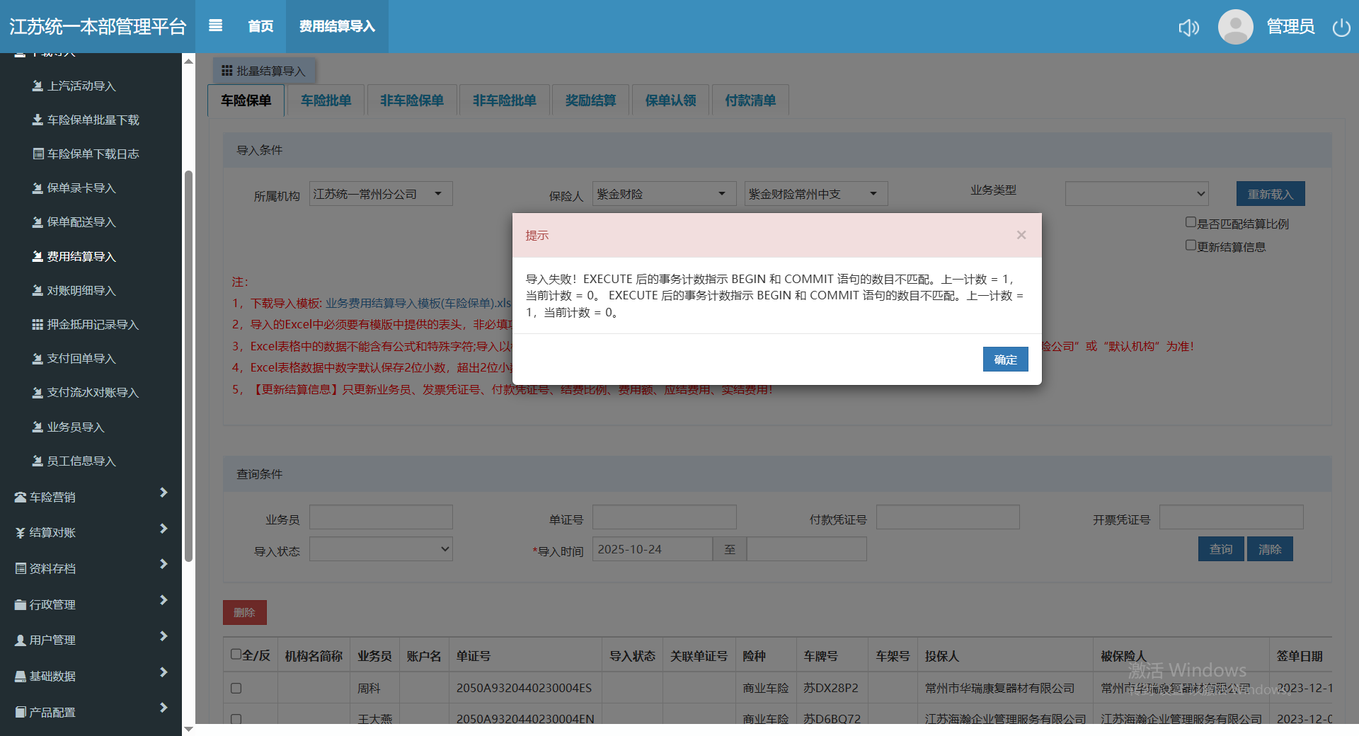Viewport: 1359px width, 736px height.
Task: Close the 提示 dialog with X
Action: 1021,235
